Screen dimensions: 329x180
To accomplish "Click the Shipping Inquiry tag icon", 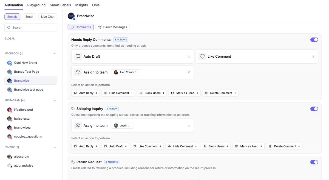I will [73, 108].
